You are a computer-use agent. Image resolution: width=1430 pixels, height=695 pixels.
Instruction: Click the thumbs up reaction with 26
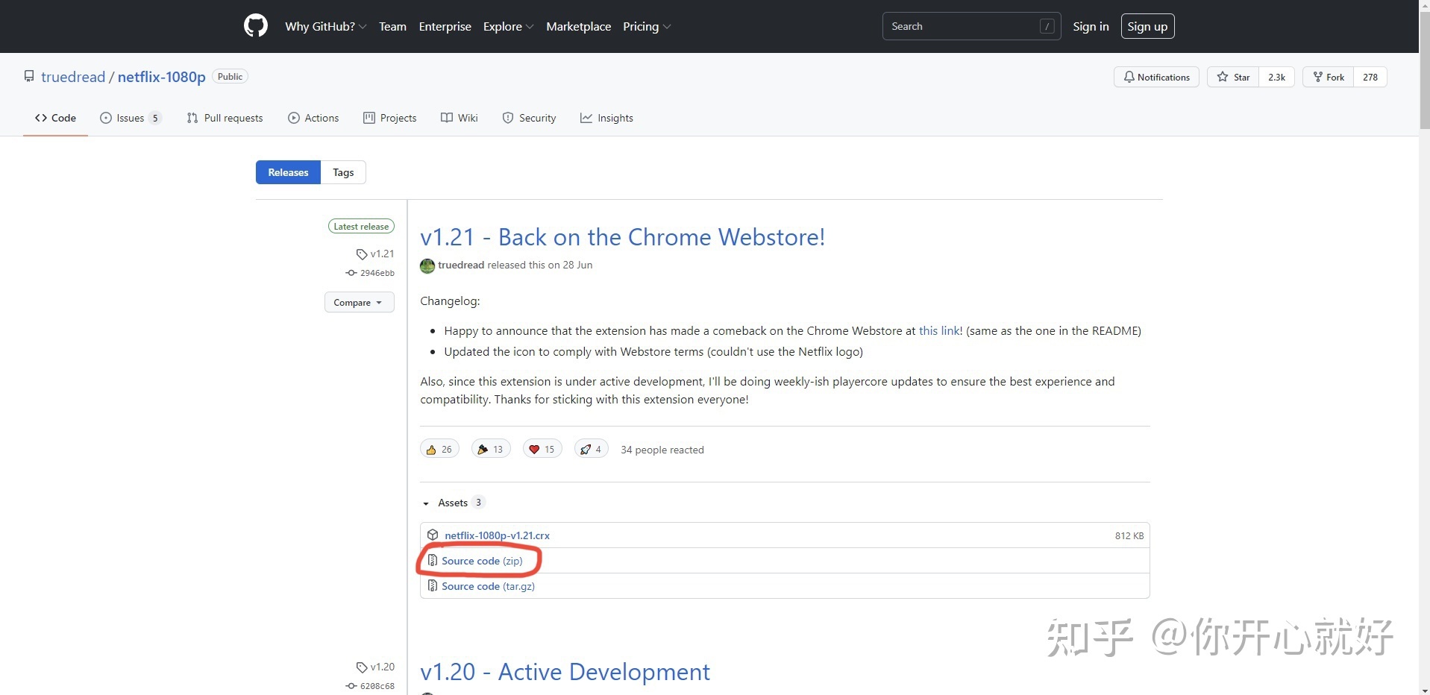pyautogui.click(x=439, y=449)
